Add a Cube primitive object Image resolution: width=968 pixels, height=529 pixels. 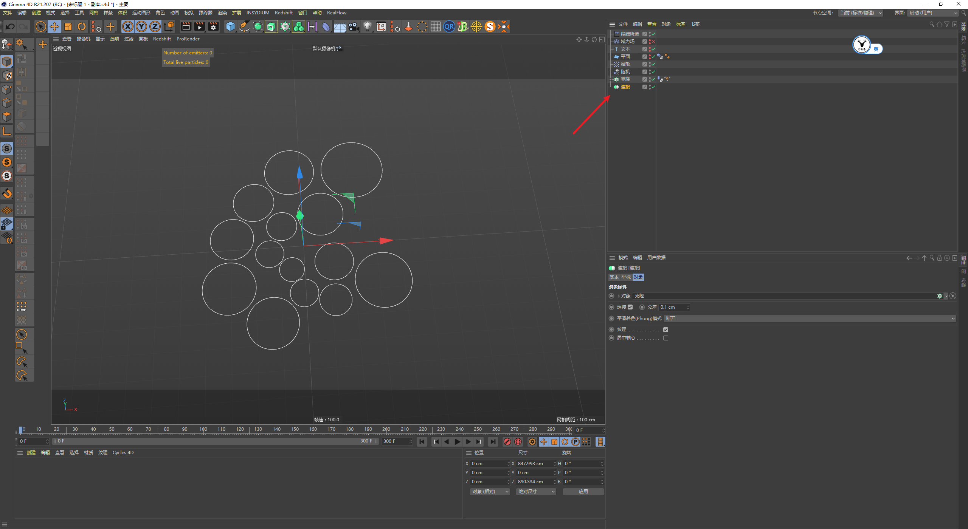230,26
